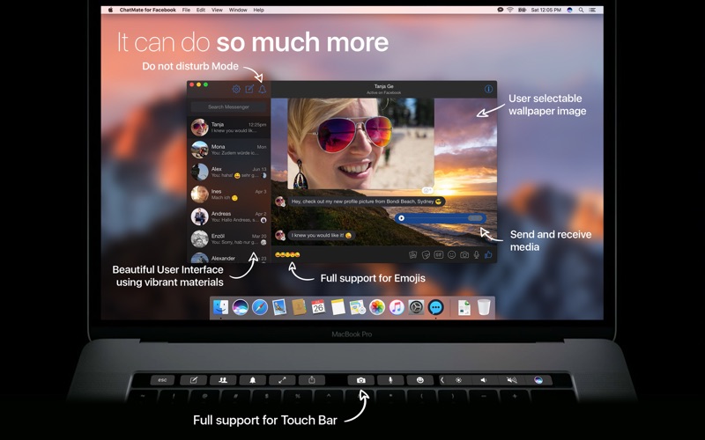This screenshot has height=440, width=705.
Task: Click the message typing field with emojis
Action: tap(339, 254)
